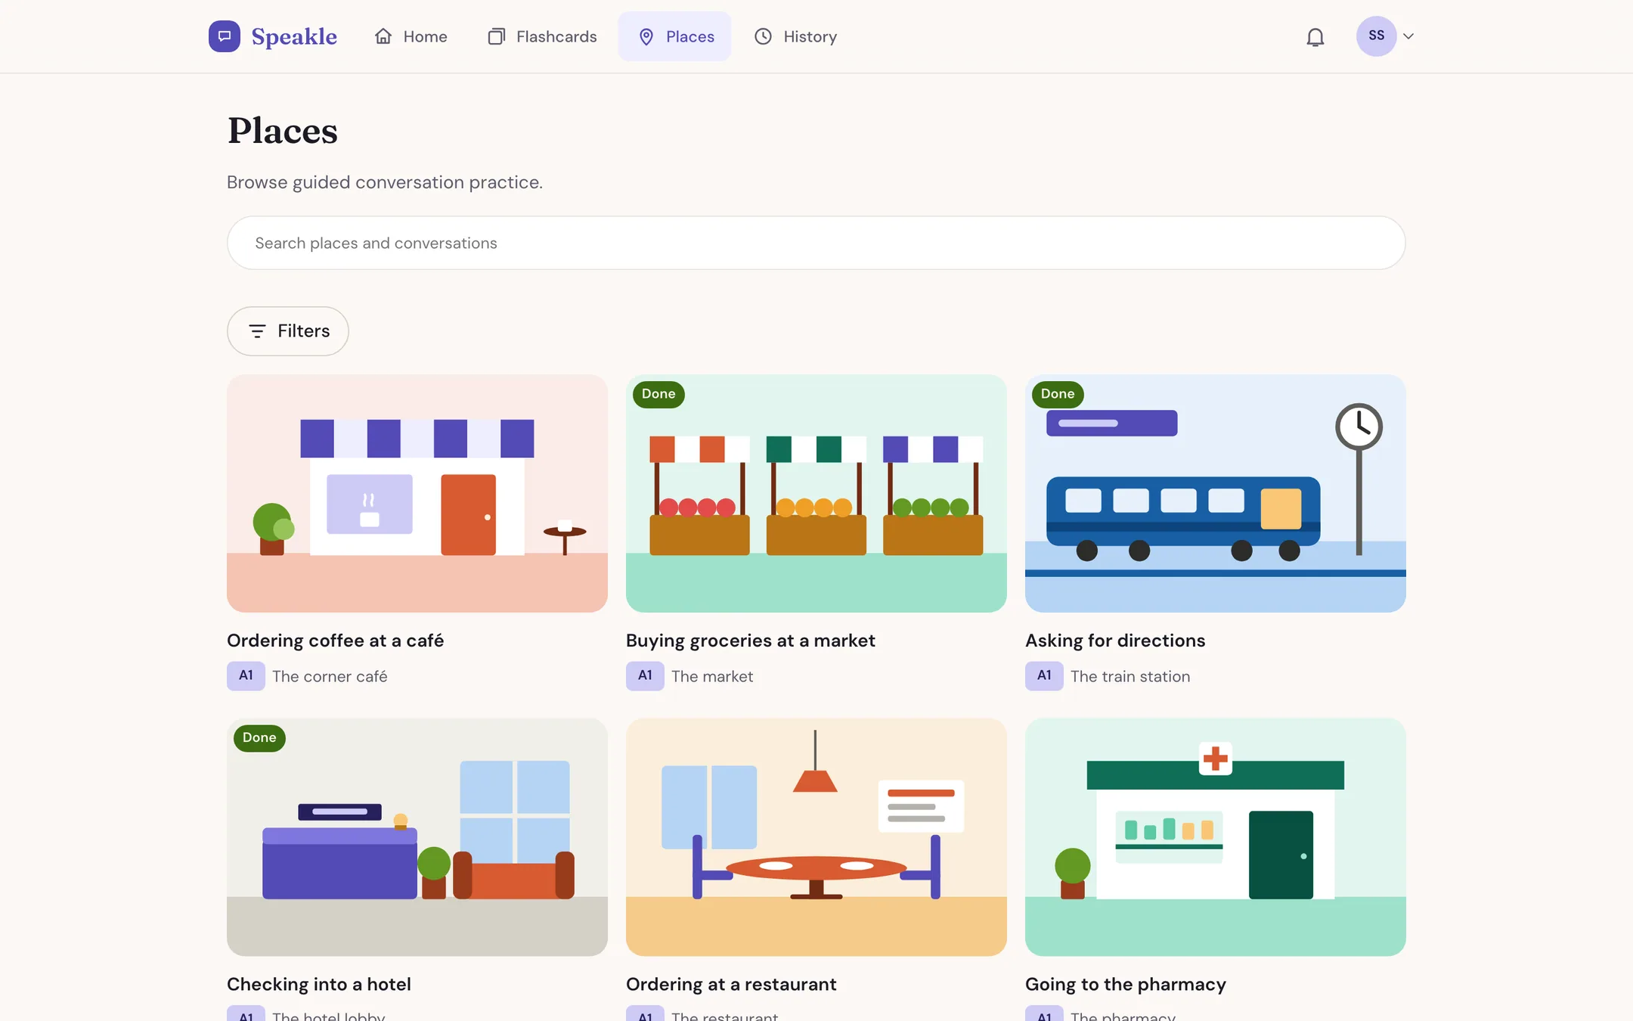Open the restaurant table illustration card

[816, 836]
